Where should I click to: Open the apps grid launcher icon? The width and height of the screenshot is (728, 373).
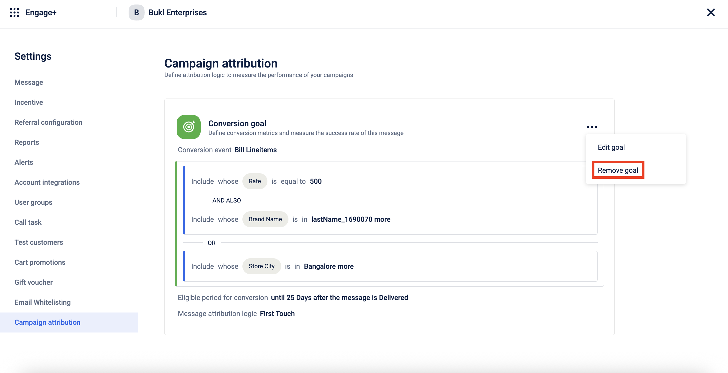pos(15,12)
